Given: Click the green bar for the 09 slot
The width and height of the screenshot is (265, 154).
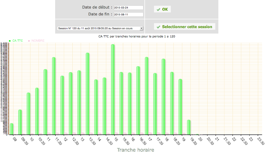Looking at the screenshot, I should click(12, 129).
